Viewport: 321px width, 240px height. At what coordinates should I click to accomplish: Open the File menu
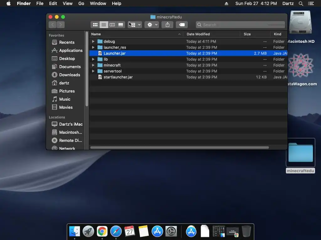point(40,3)
